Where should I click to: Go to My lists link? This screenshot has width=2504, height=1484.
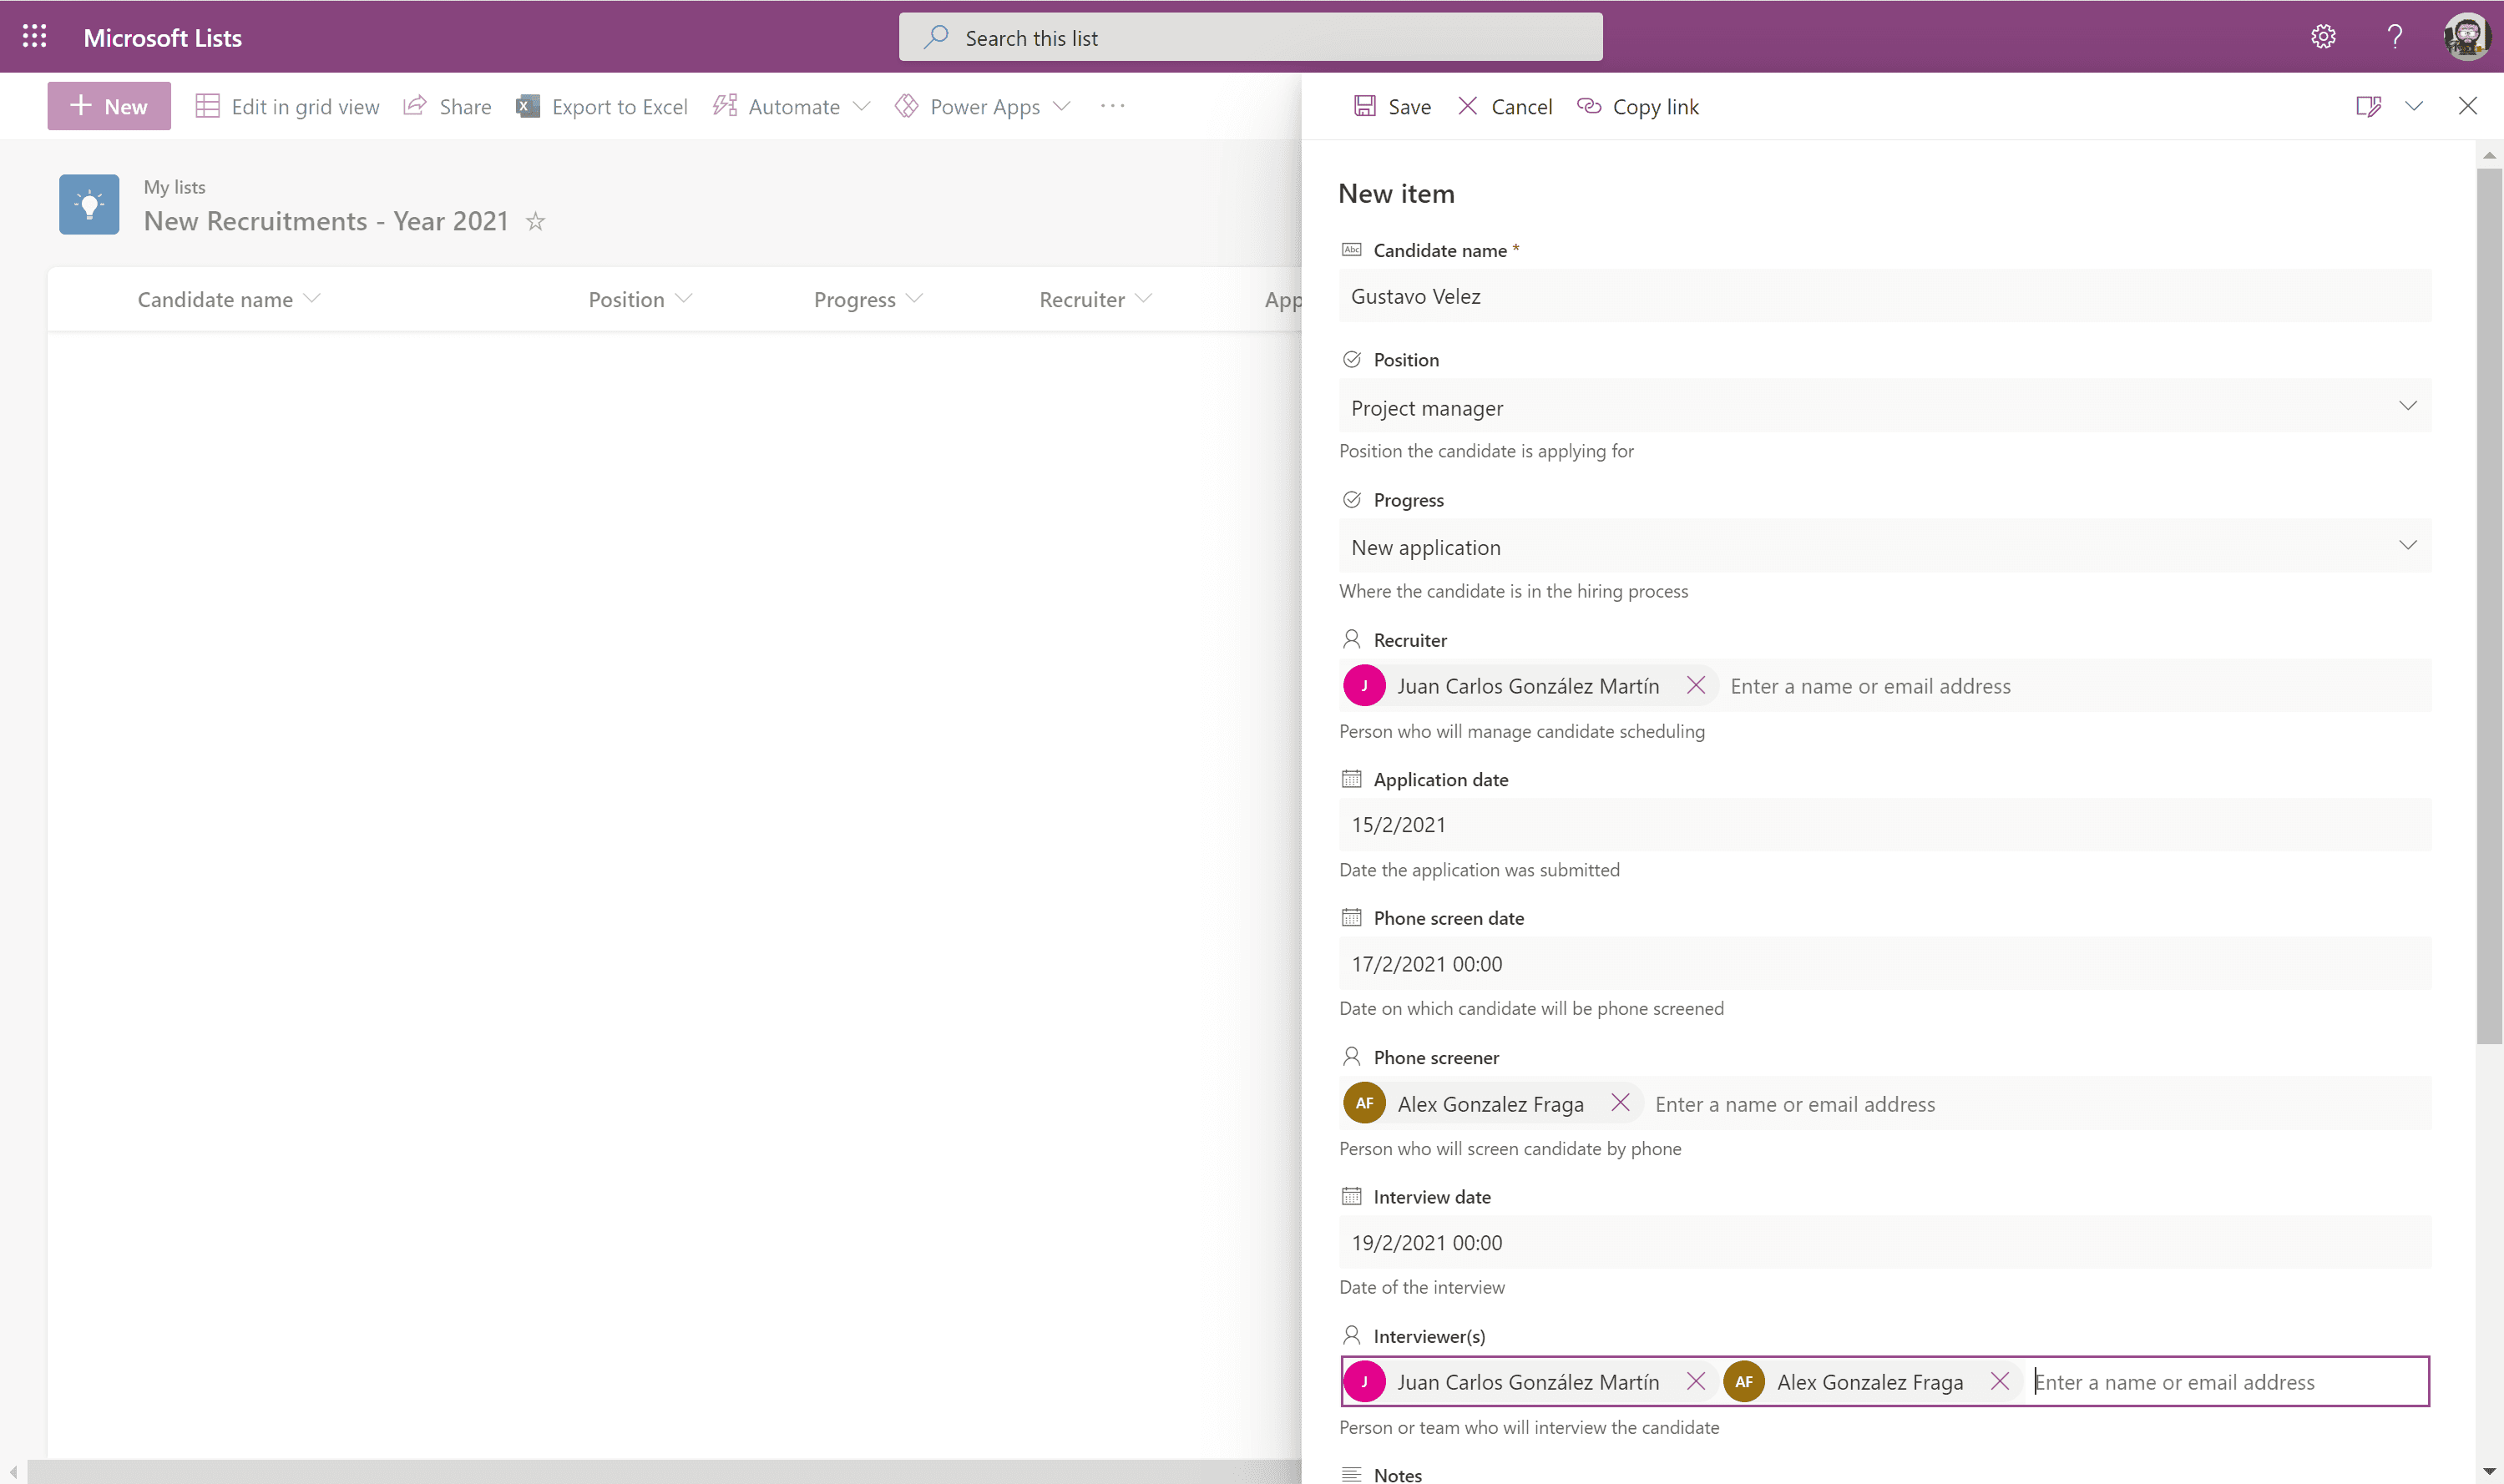tap(175, 187)
